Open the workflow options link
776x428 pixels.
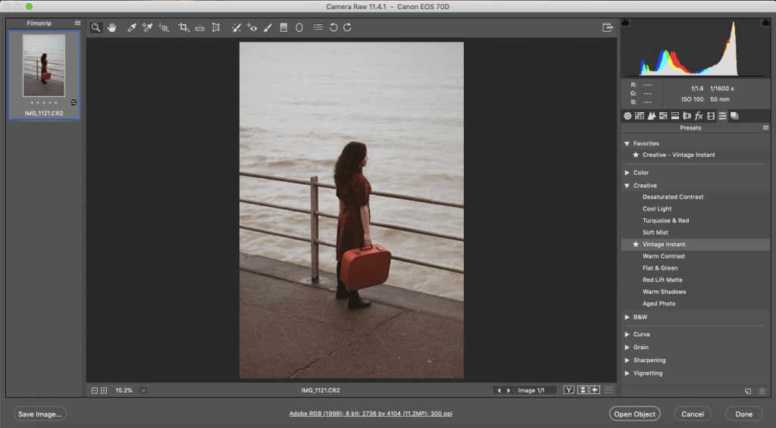(371, 414)
